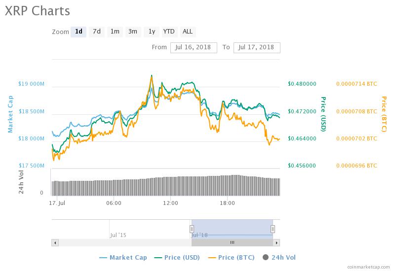Click the 0.0000708 BTC label
This screenshot has width=395, height=271.
click(356, 111)
